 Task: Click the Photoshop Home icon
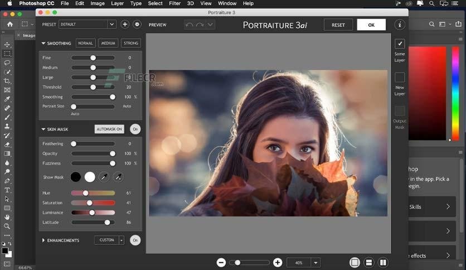[x=10, y=25]
